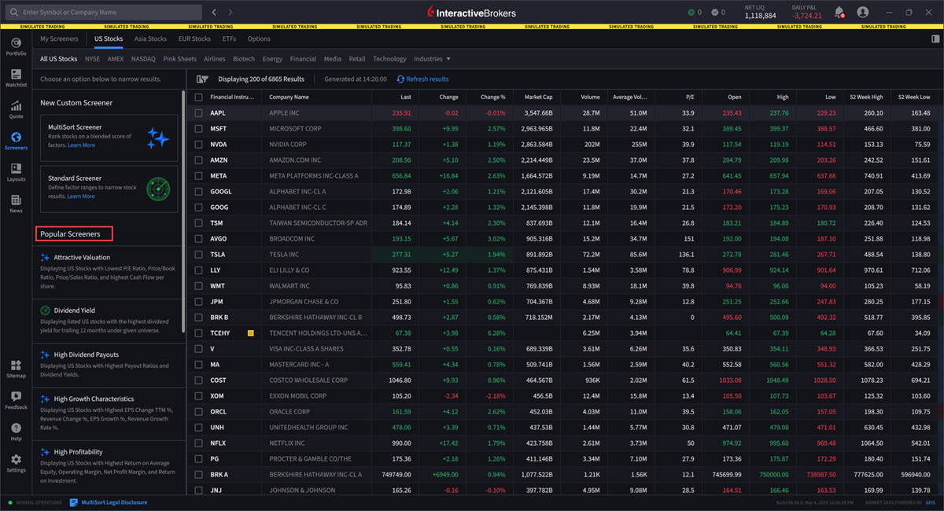Open the Quote section in the sidebar
Image resolution: width=944 pixels, height=511 pixels.
(16, 109)
